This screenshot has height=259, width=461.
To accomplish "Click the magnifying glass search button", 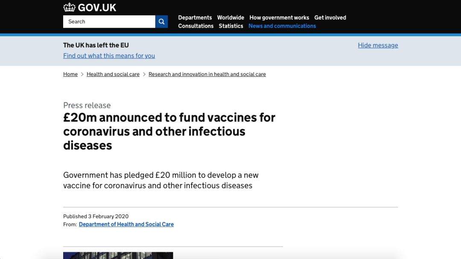I will 161,21.
